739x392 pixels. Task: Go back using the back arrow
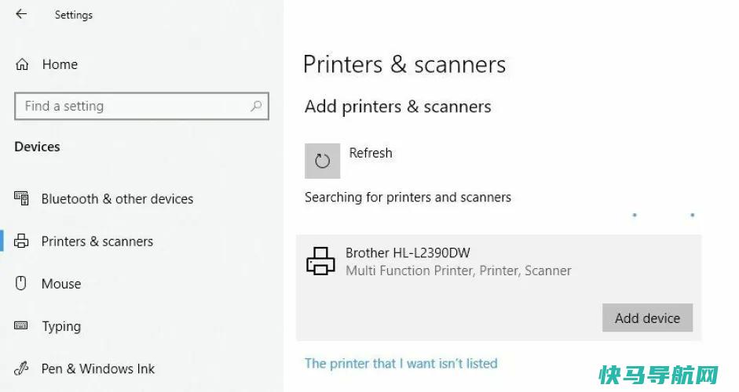click(21, 14)
